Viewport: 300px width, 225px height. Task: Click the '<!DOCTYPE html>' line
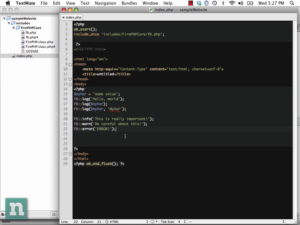90,49
